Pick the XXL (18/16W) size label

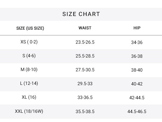29,111
